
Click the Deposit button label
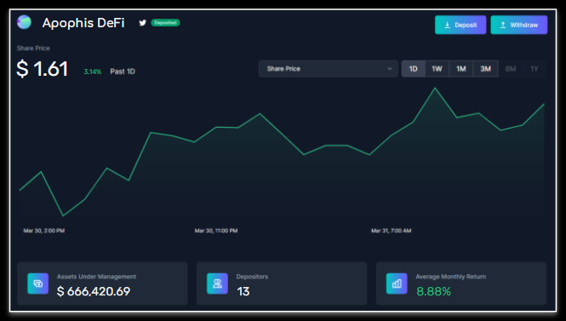[466, 25]
